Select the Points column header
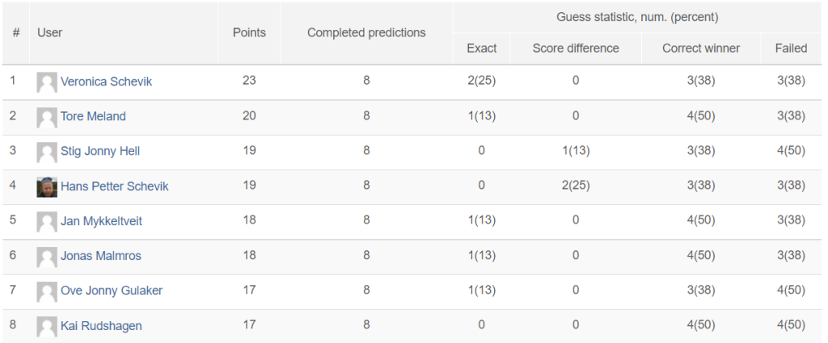The height and width of the screenshot is (343, 828). coord(249,32)
